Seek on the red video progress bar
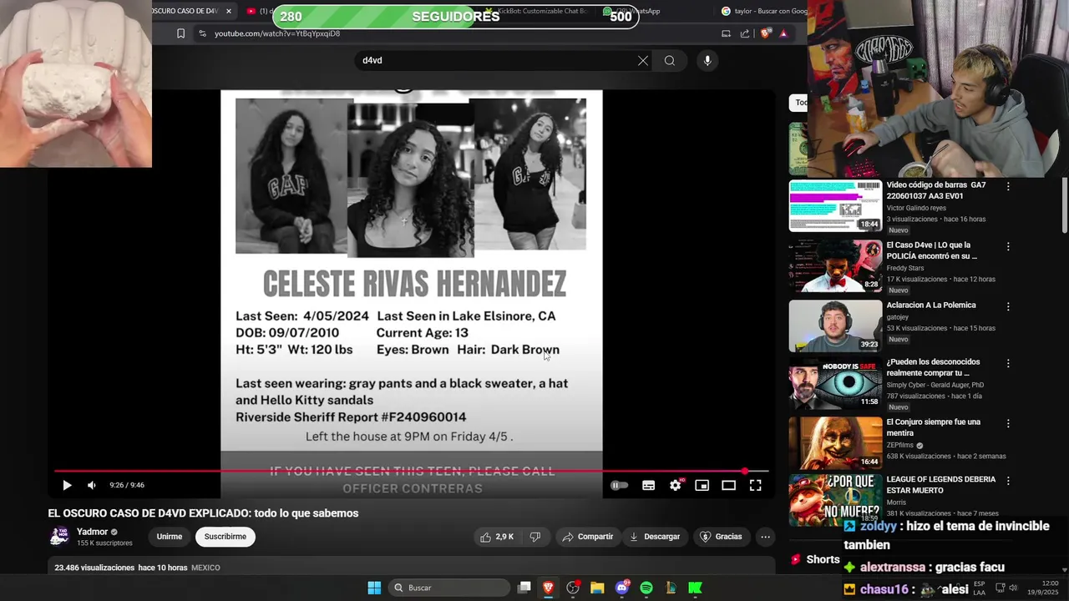Screen dimensions: 1069x601 409,472
